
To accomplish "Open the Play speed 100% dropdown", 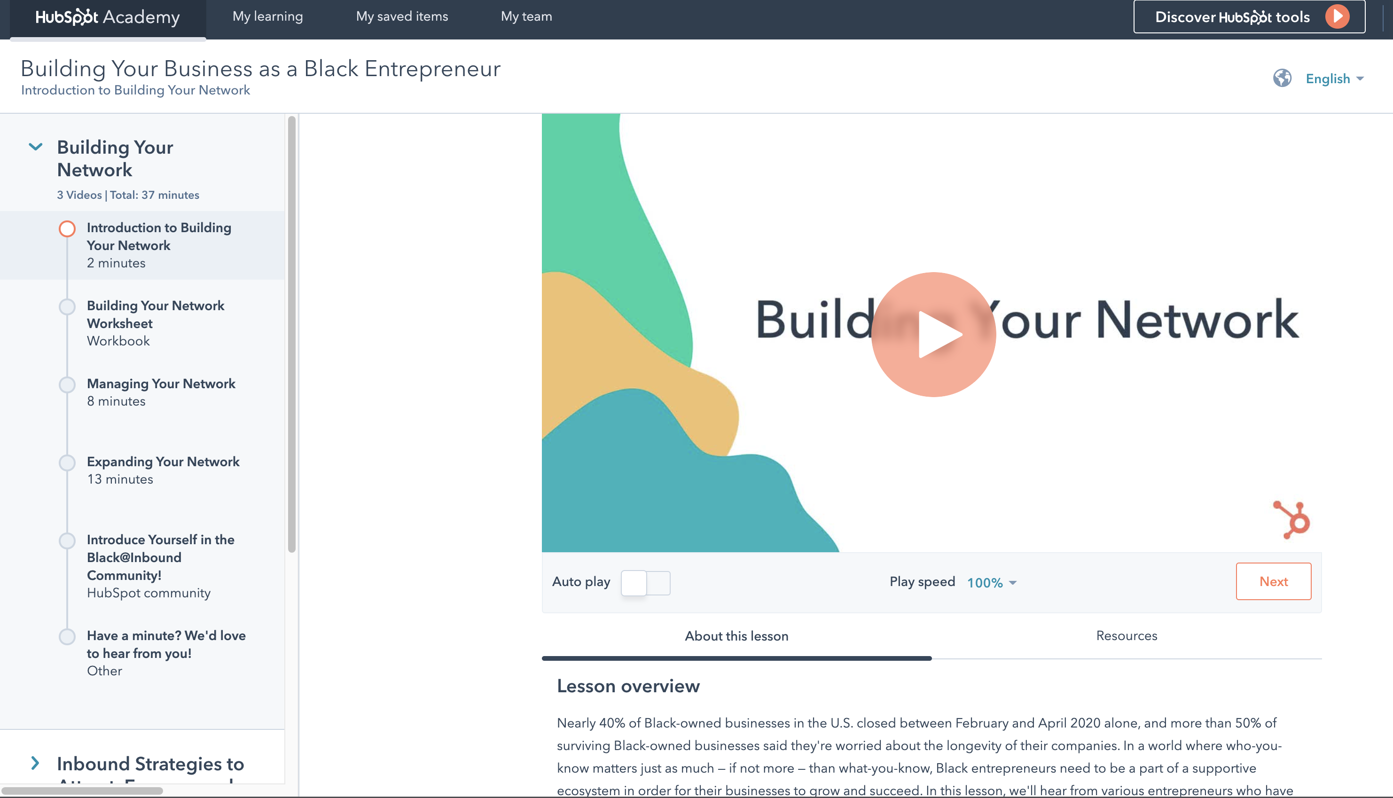I will (x=992, y=583).
